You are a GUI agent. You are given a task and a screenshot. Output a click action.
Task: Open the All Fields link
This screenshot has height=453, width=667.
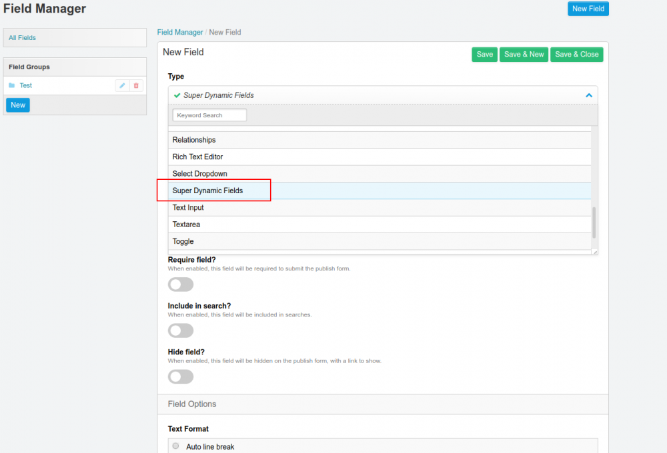[22, 38]
